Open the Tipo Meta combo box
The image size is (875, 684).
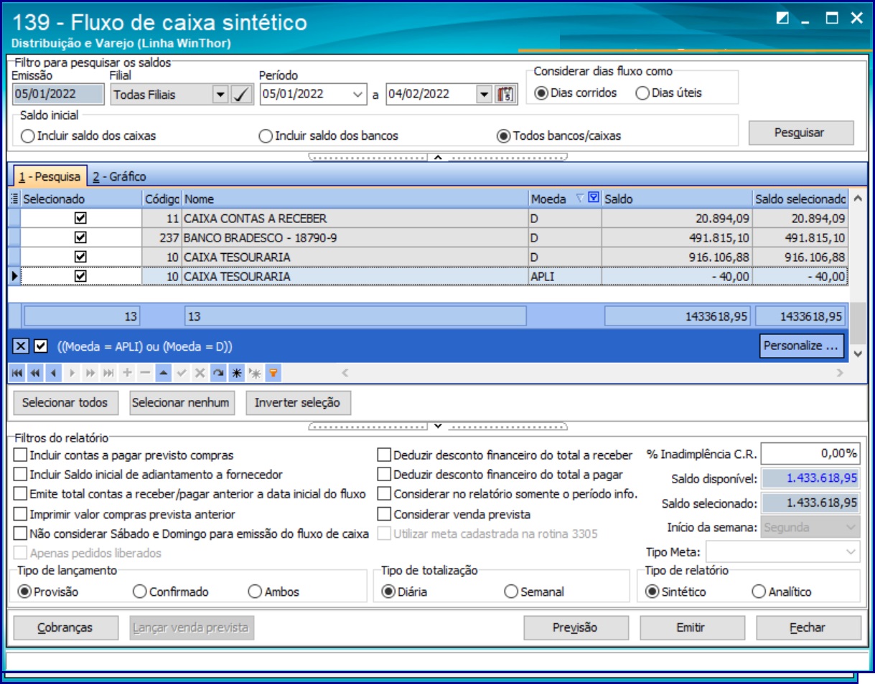[x=783, y=551]
